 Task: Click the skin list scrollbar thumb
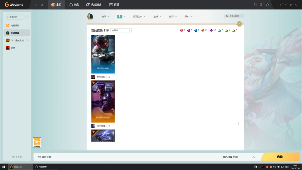click(239, 123)
